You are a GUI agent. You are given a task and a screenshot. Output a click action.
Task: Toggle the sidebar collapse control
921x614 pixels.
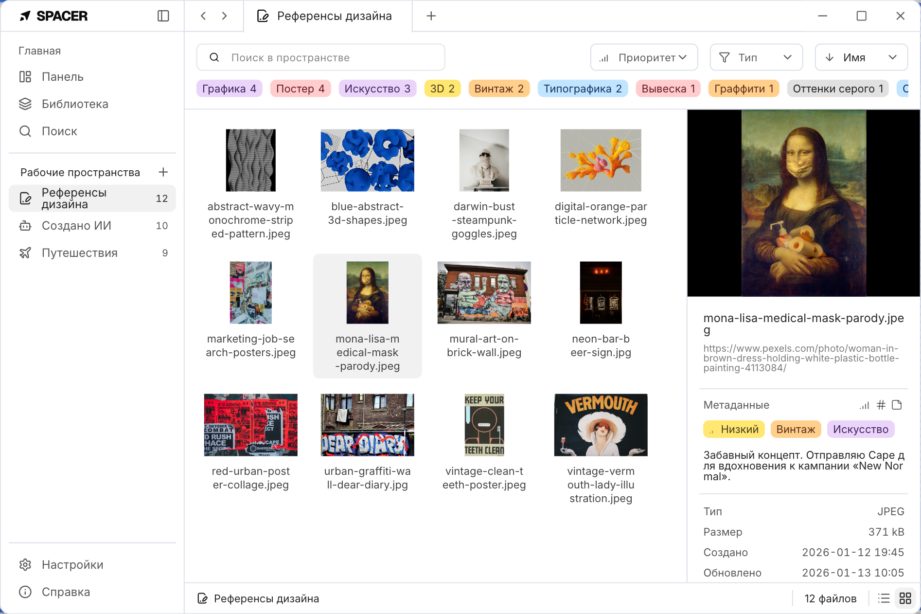(x=163, y=16)
